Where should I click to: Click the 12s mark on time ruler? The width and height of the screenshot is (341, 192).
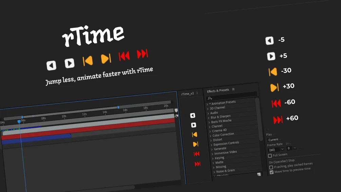click(84, 114)
